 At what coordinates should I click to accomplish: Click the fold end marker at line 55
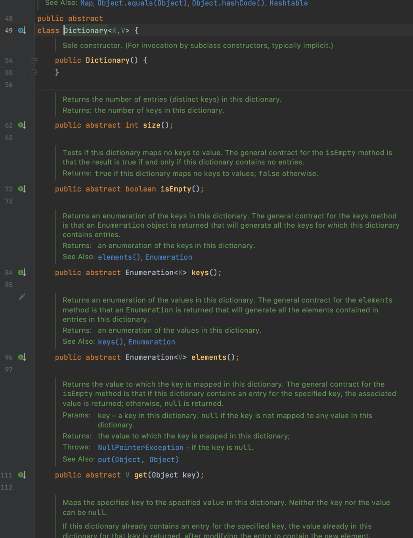click(x=34, y=72)
